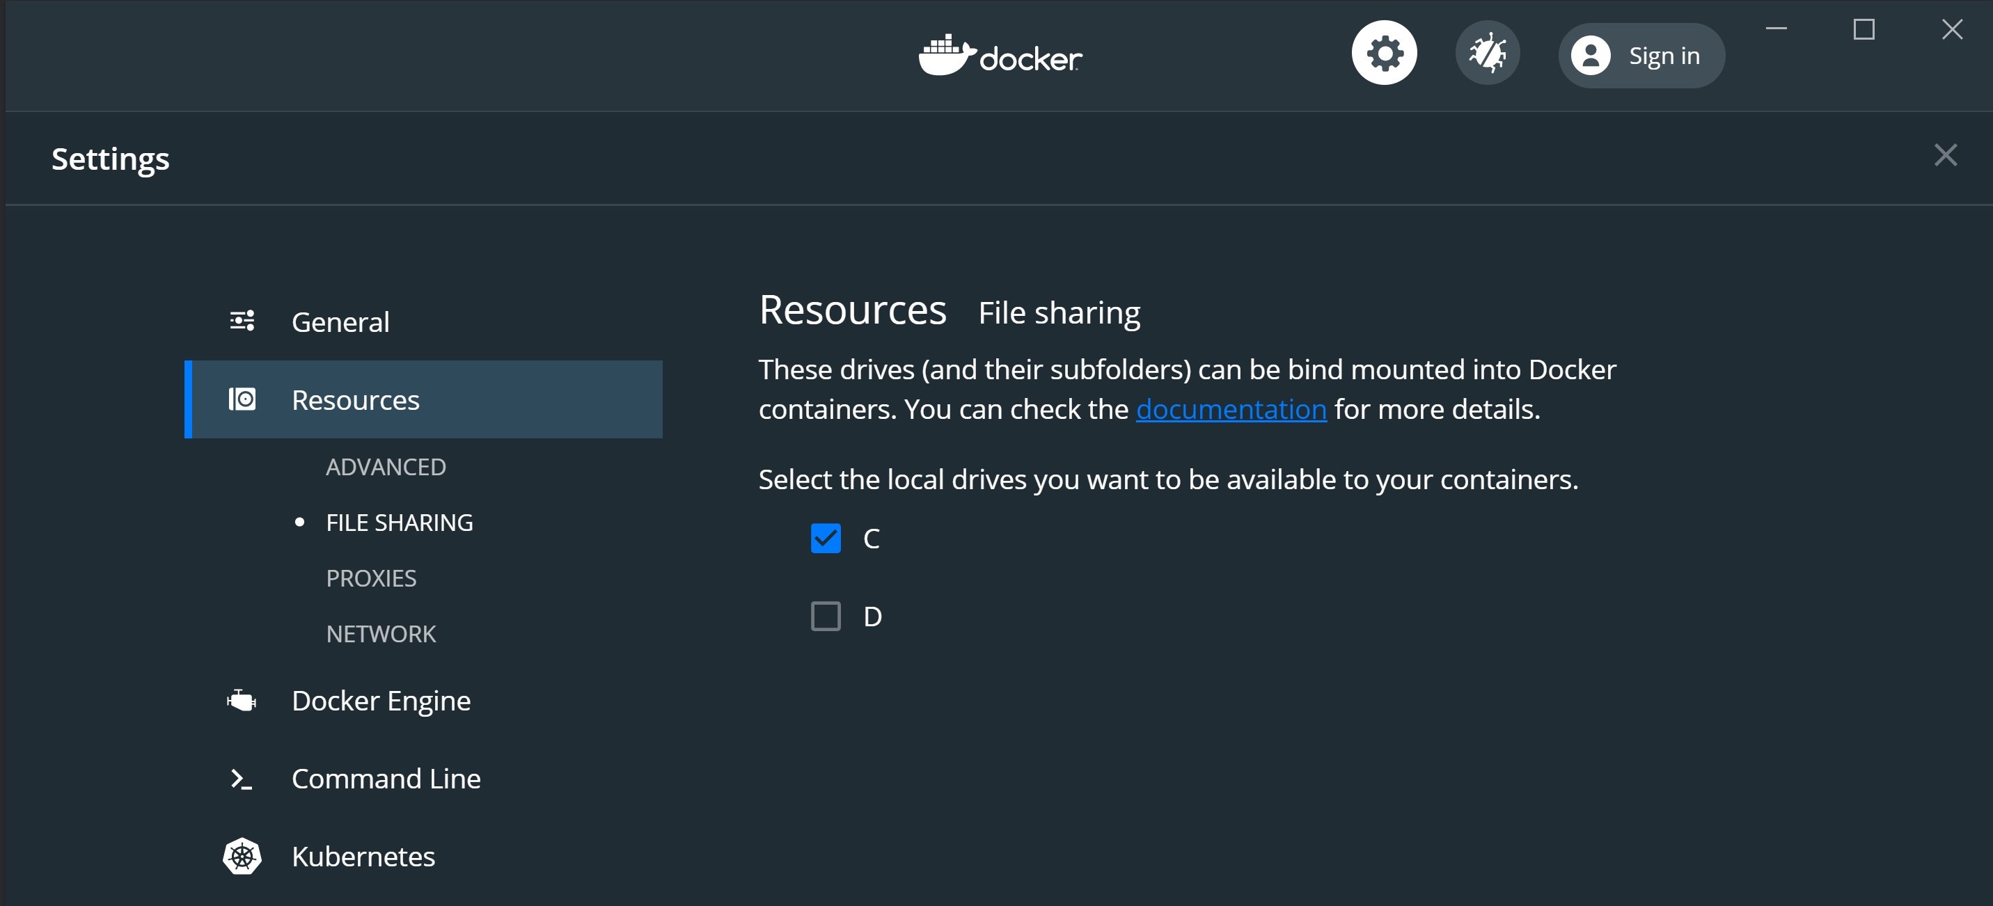Viewport: 1993px width, 906px height.
Task: Click the troubleshoot bug icon
Action: (x=1487, y=54)
